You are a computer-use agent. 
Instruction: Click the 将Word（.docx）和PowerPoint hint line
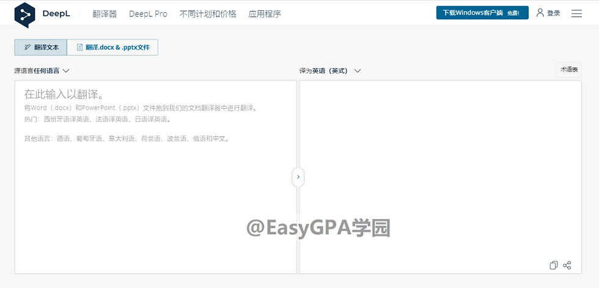(141, 108)
